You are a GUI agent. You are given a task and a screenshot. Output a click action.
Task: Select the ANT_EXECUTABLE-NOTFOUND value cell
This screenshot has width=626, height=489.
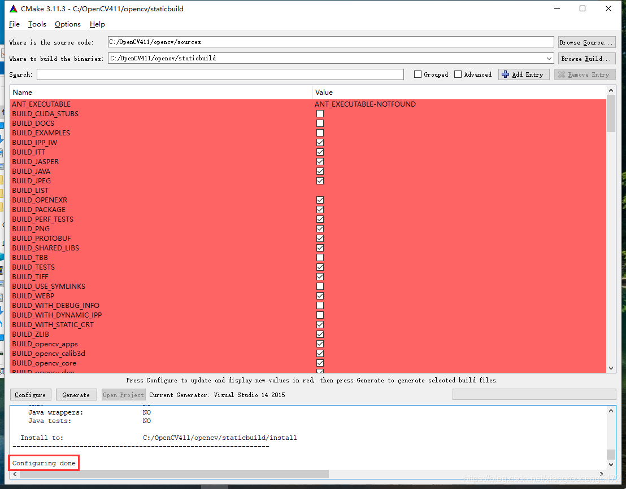(x=365, y=104)
